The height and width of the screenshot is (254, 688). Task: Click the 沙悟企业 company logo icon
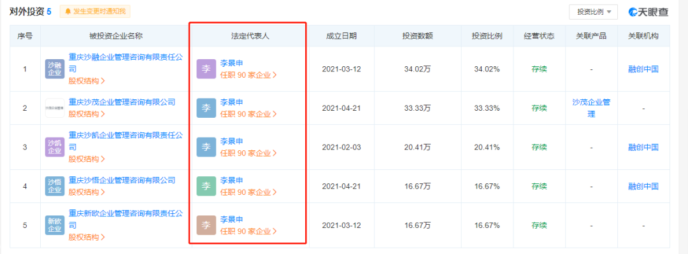pyautogui.click(x=55, y=186)
